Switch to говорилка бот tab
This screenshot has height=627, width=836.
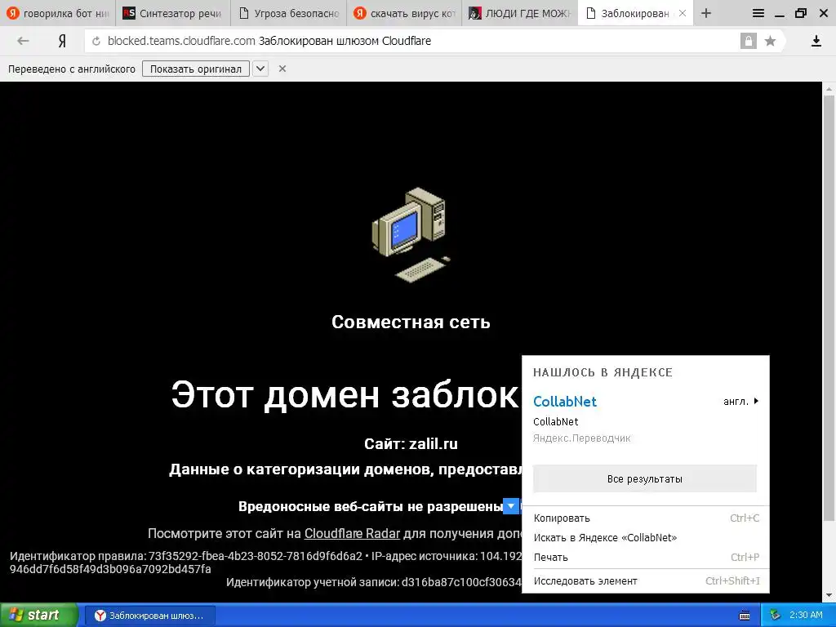click(58, 13)
